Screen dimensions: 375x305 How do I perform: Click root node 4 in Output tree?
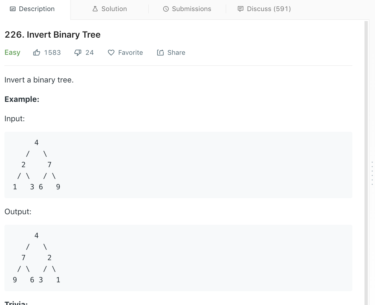(37, 236)
